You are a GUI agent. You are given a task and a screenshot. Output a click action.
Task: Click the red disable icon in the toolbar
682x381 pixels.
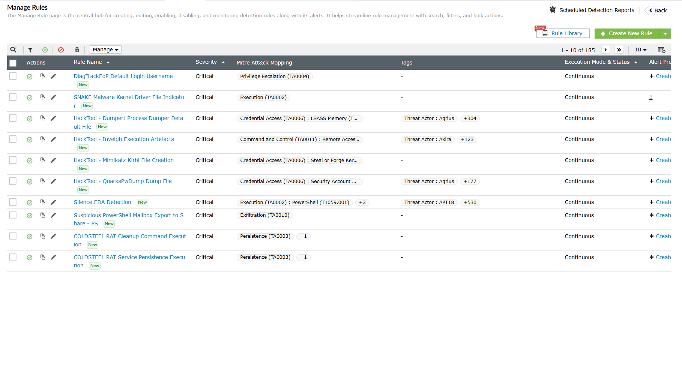(61, 49)
